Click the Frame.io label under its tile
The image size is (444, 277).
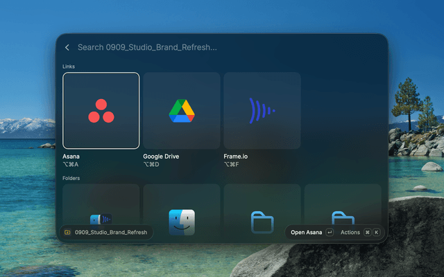point(236,157)
